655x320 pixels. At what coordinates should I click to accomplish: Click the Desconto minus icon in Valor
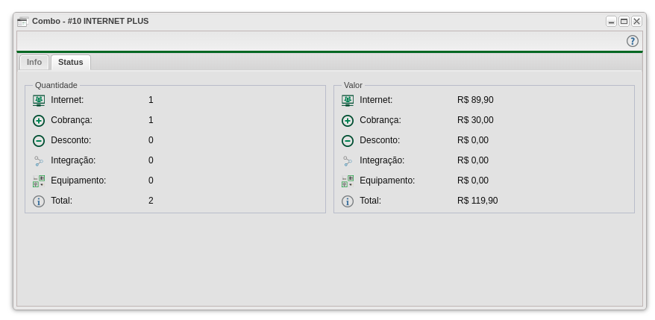click(x=348, y=140)
